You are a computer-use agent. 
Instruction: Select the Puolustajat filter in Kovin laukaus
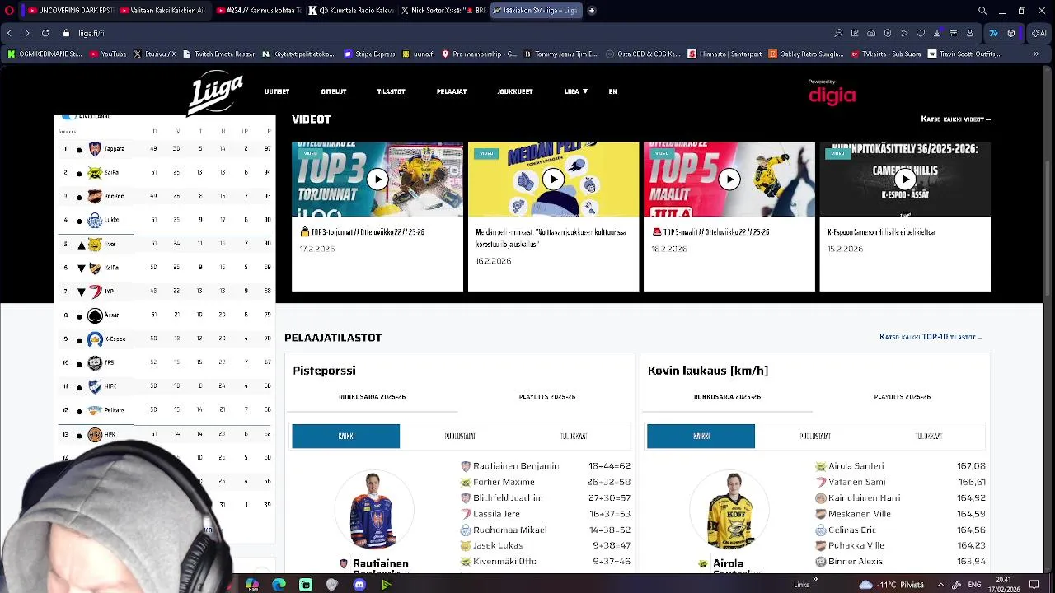coord(815,436)
